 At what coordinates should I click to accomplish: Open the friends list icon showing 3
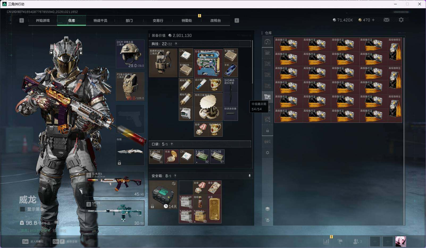357,242
